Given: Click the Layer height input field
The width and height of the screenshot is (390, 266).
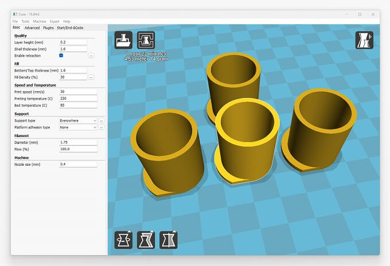Looking at the screenshot, I should coord(73,42).
